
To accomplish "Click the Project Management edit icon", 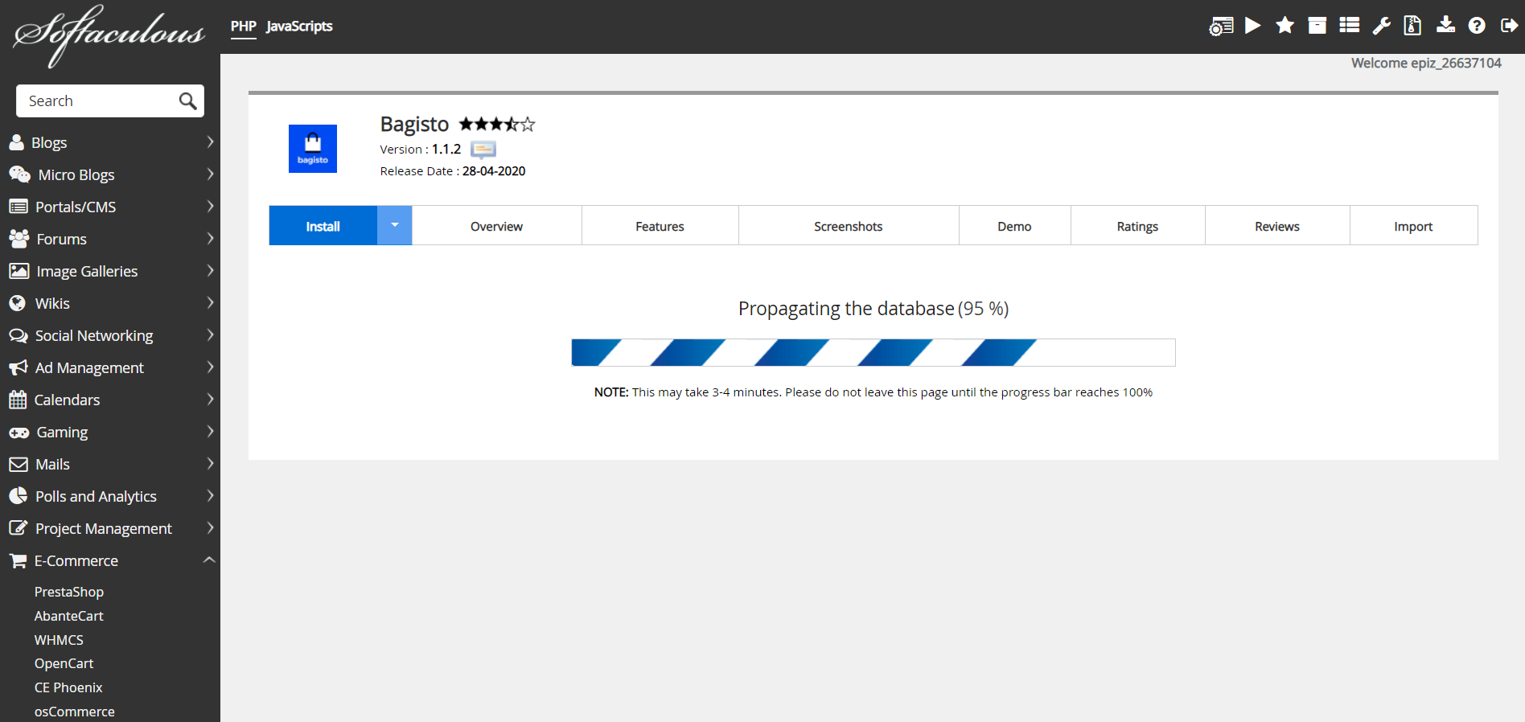I will (x=18, y=528).
